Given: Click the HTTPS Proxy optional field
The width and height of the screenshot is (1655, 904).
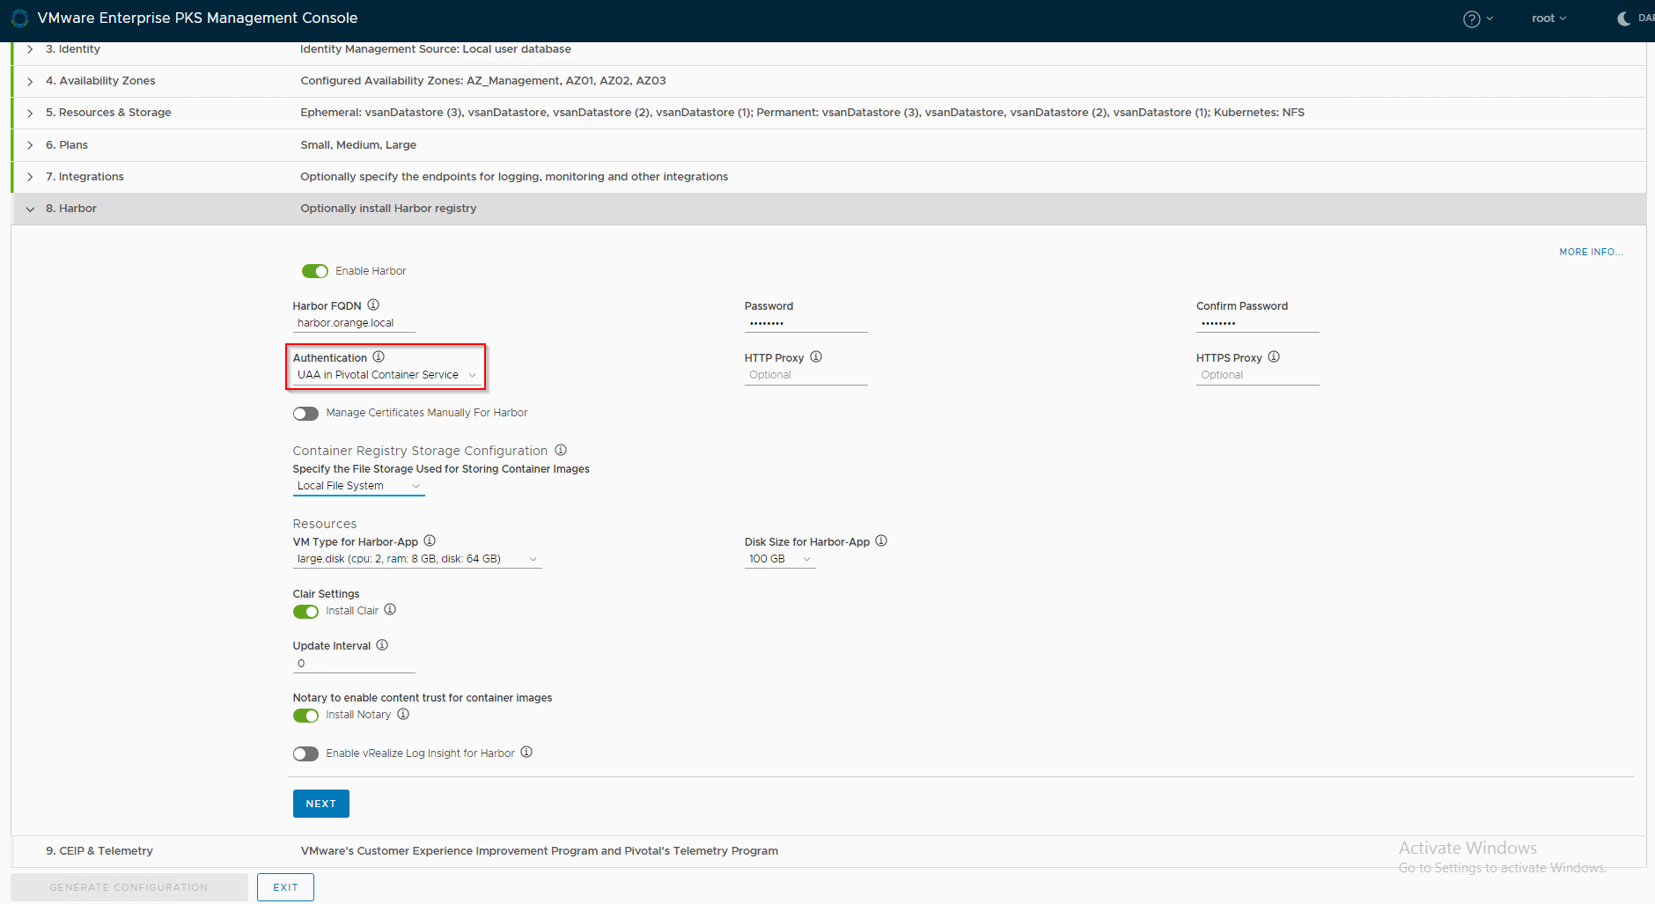Looking at the screenshot, I should click(1258, 375).
